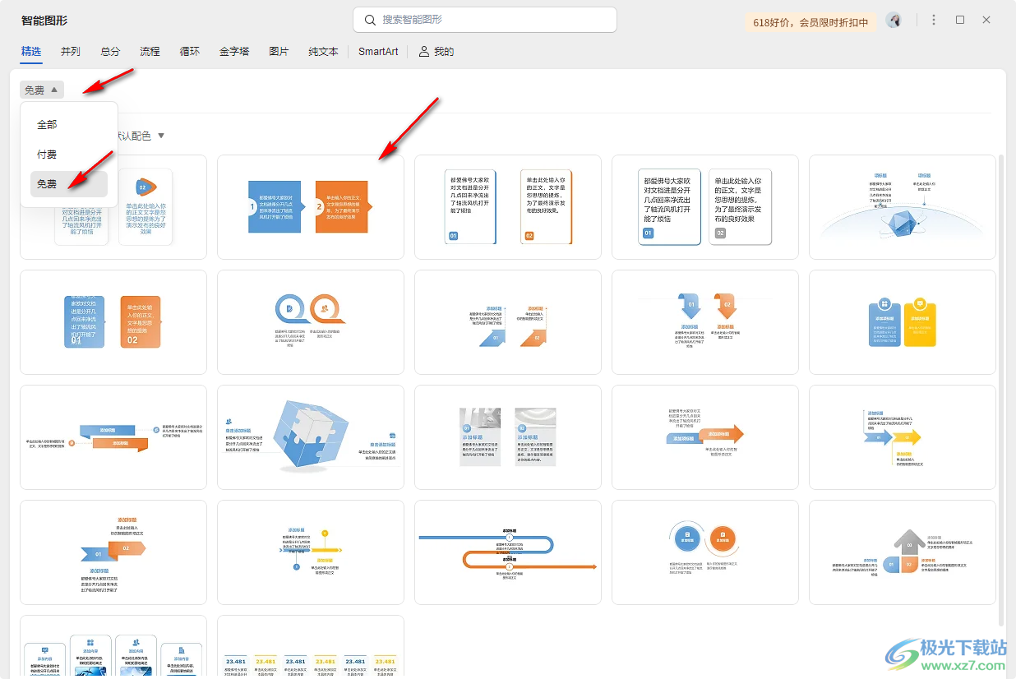This screenshot has height=679, width=1016.
Task: Open the user avatar profile
Action: pyautogui.click(x=894, y=20)
